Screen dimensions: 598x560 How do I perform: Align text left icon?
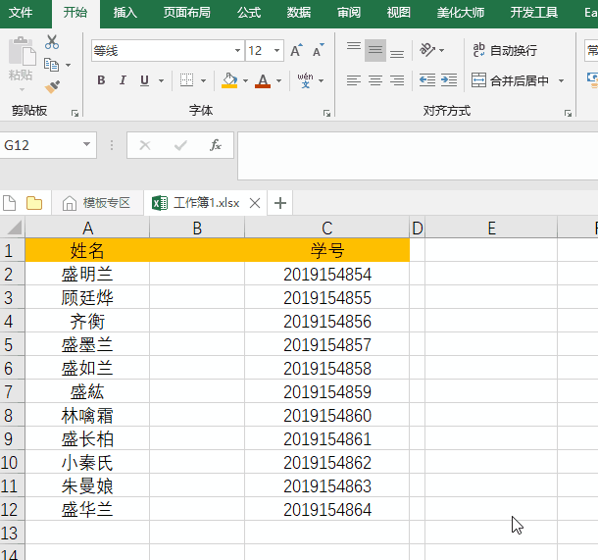[354, 80]
